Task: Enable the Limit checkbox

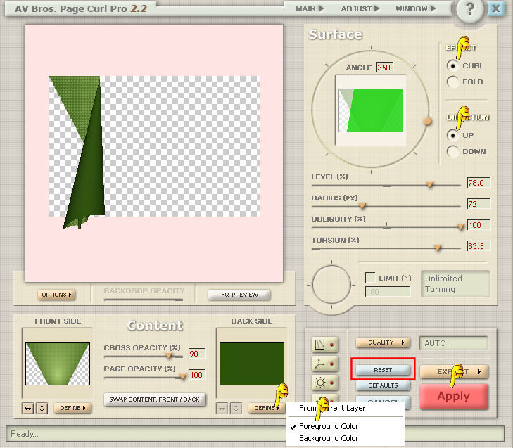Action: click(370, 278)
